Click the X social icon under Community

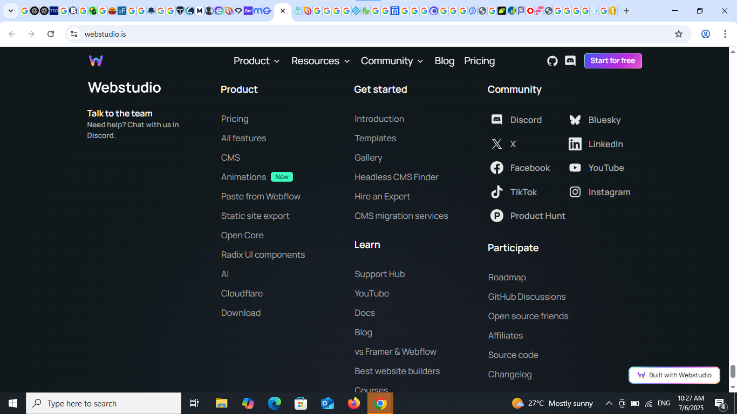[497, 144]
